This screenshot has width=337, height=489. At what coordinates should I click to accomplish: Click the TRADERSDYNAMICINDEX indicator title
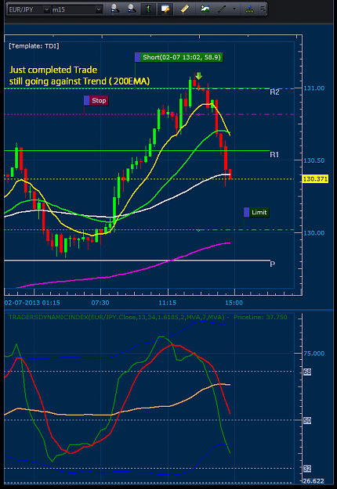click(116, 317)
